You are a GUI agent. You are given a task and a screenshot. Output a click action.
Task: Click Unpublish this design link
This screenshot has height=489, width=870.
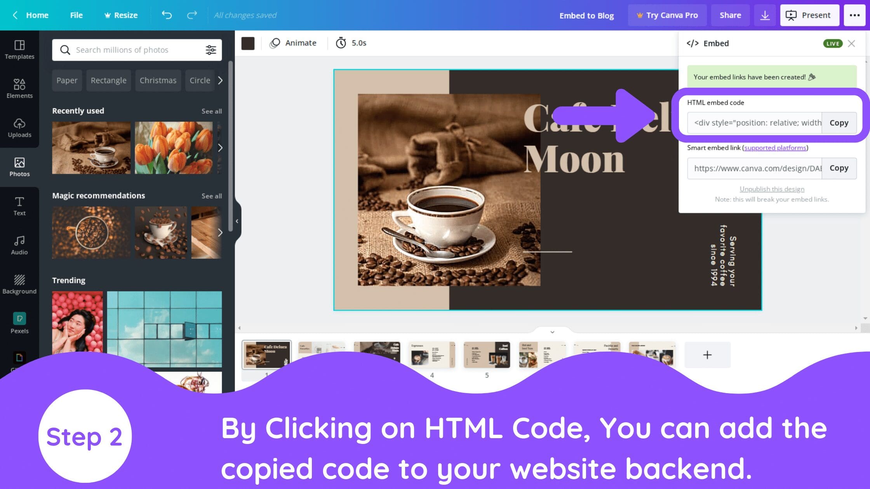point(771,189)
